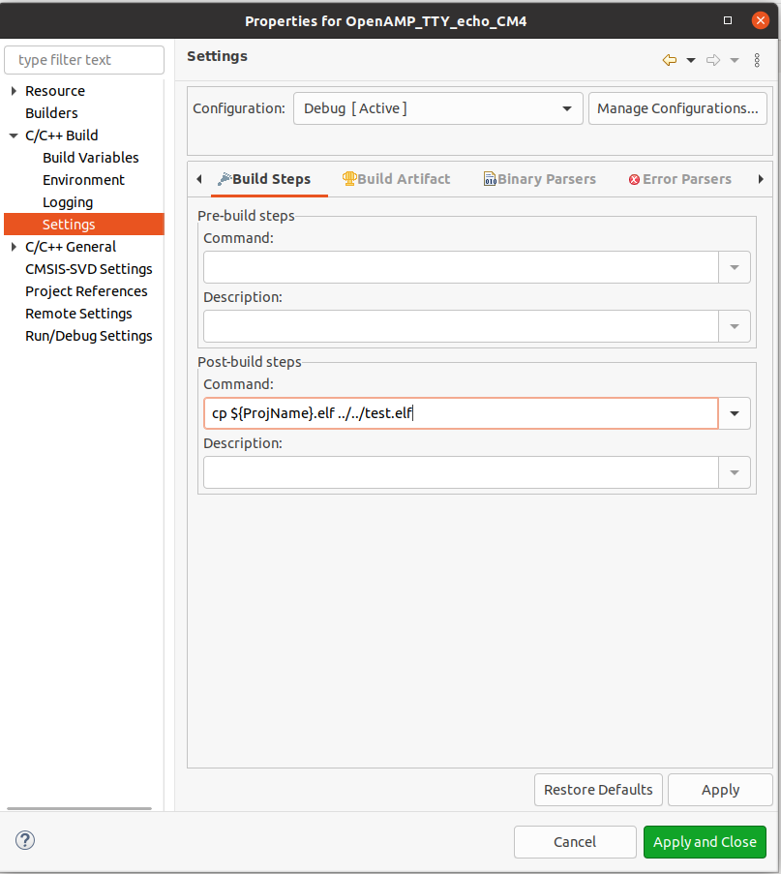Expand the Resource tree node

[14, 91]
